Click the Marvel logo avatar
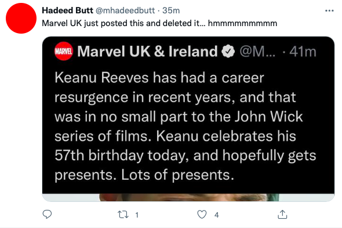 [63, 51]
